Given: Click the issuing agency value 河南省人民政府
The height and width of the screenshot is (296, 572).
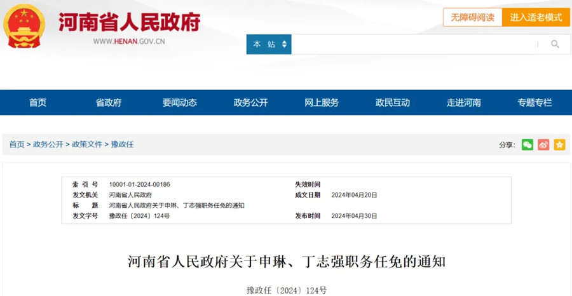Looking at the screenshot, I should (x=130, y=195).
